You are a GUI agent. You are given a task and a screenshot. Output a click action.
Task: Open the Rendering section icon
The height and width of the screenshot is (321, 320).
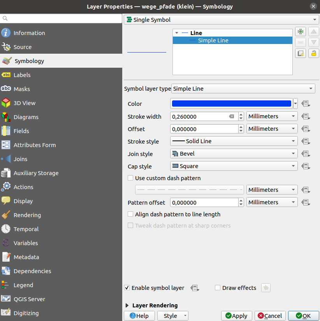(x=6, y=215)
